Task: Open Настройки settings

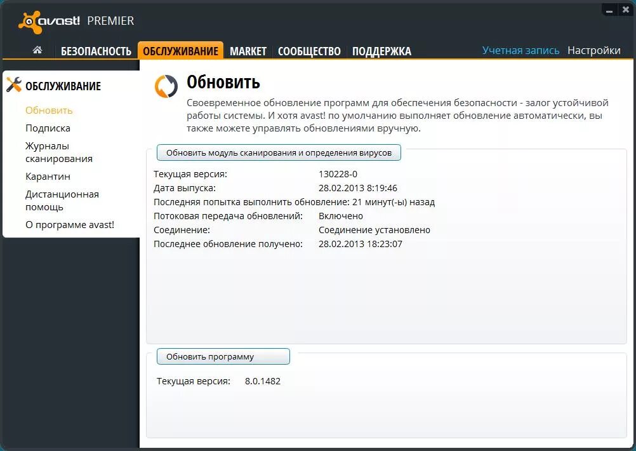Action: 594,50
